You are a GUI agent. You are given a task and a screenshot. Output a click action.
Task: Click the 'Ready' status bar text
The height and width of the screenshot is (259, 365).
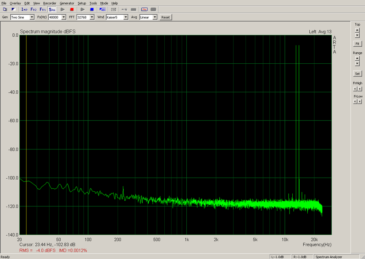point(5,257)
